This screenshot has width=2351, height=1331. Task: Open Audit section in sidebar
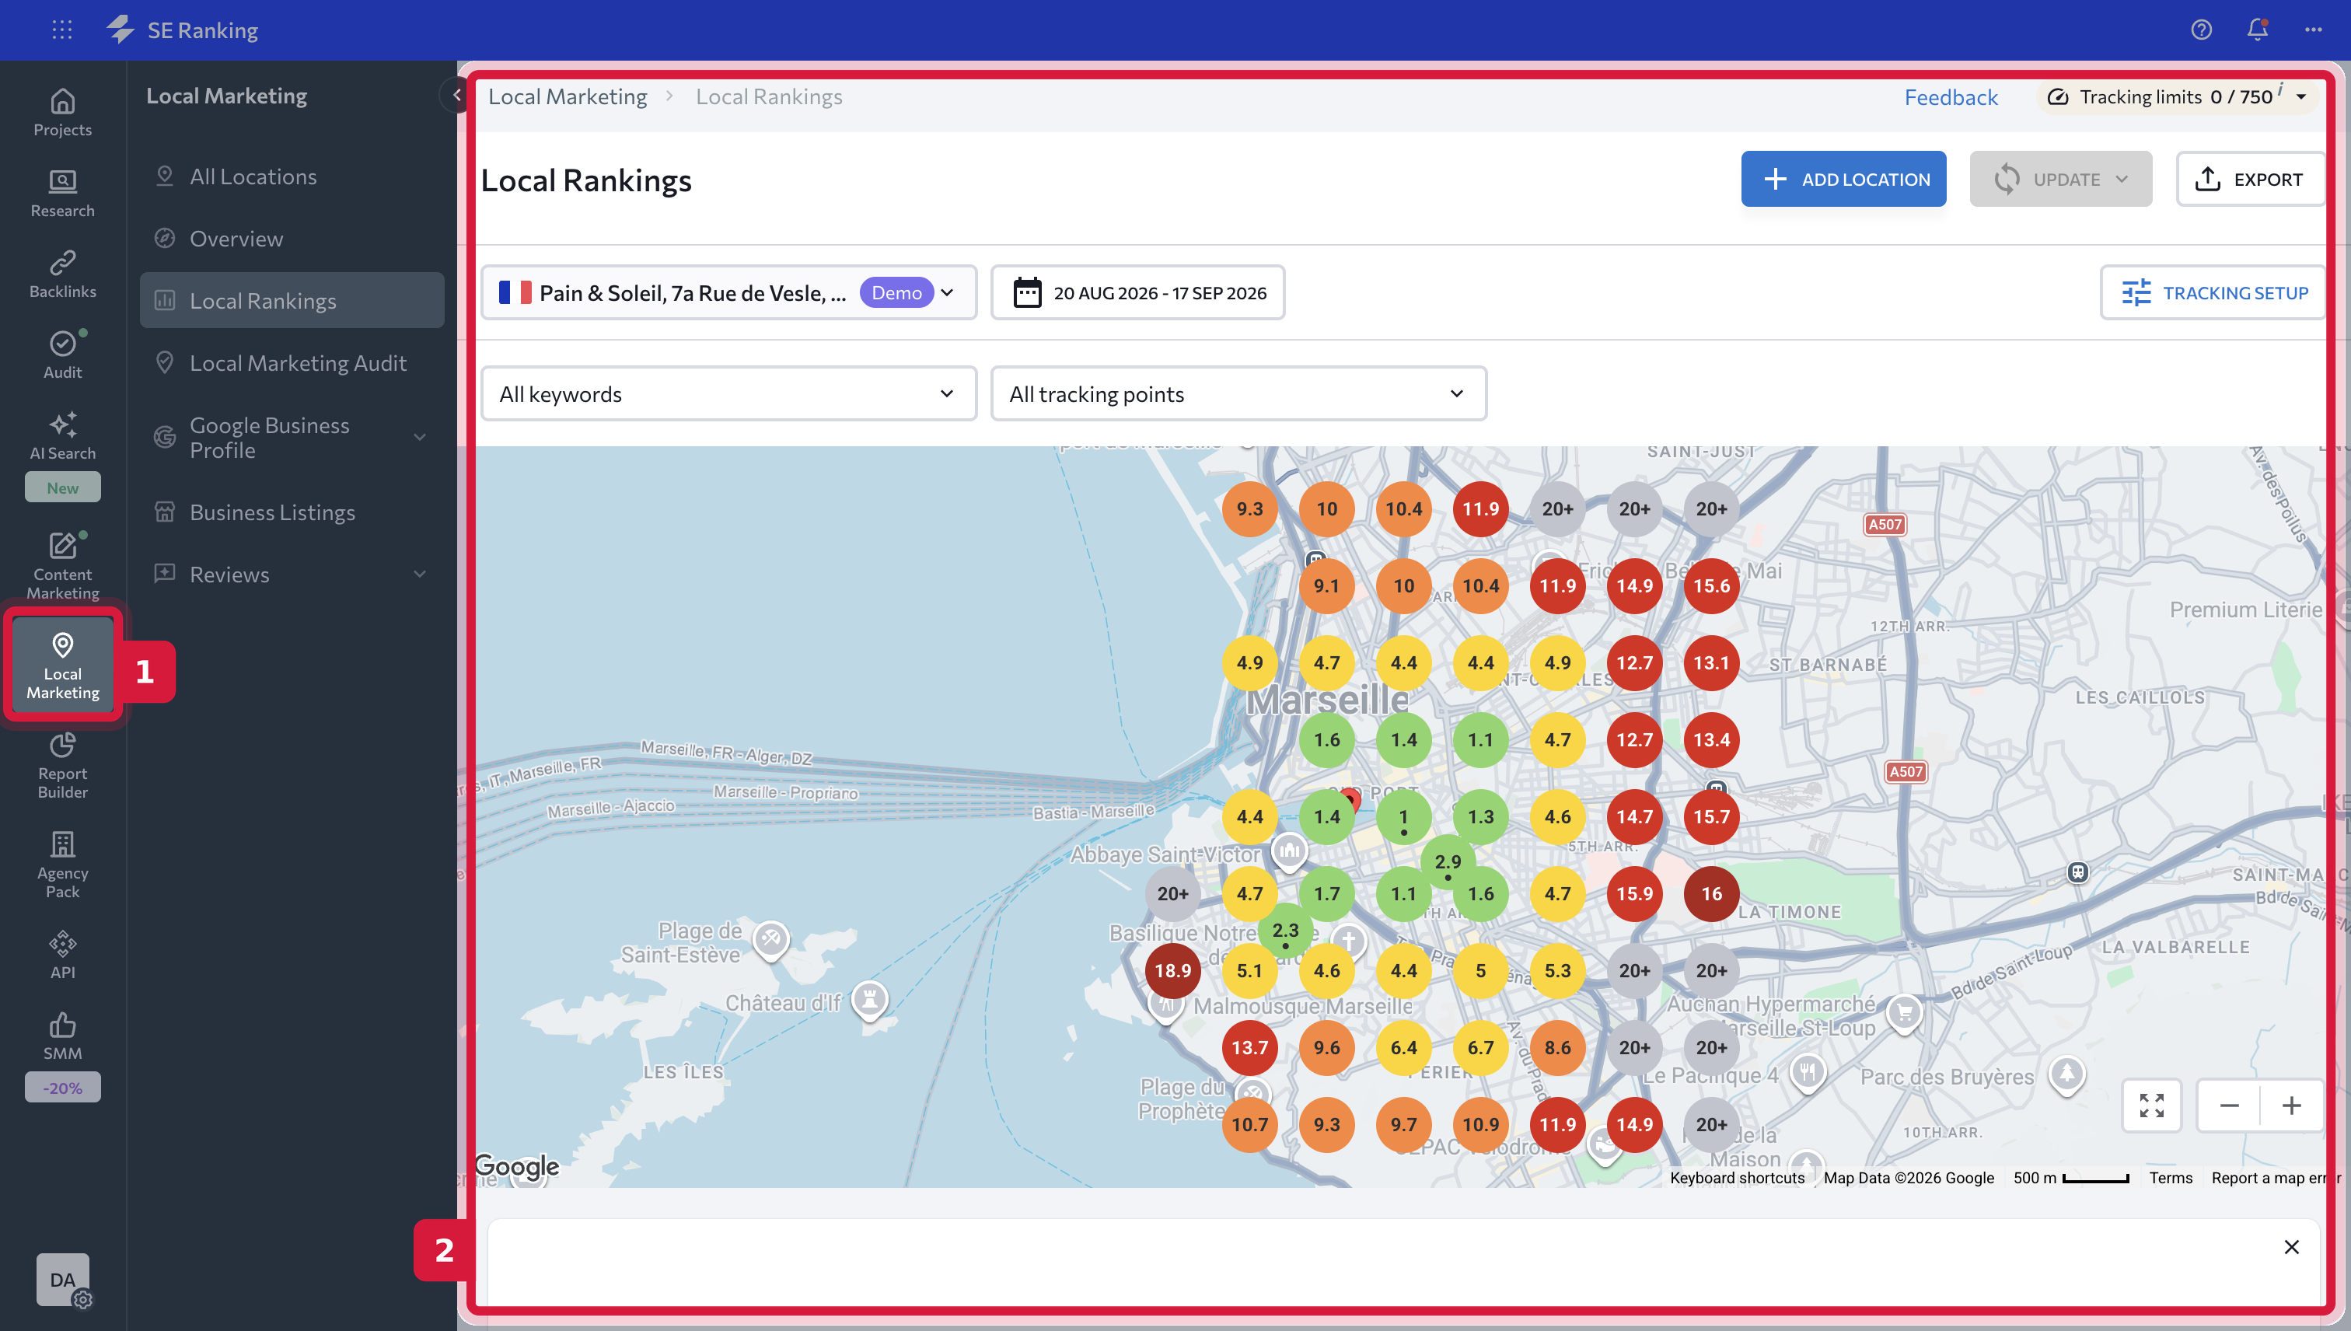62,355
